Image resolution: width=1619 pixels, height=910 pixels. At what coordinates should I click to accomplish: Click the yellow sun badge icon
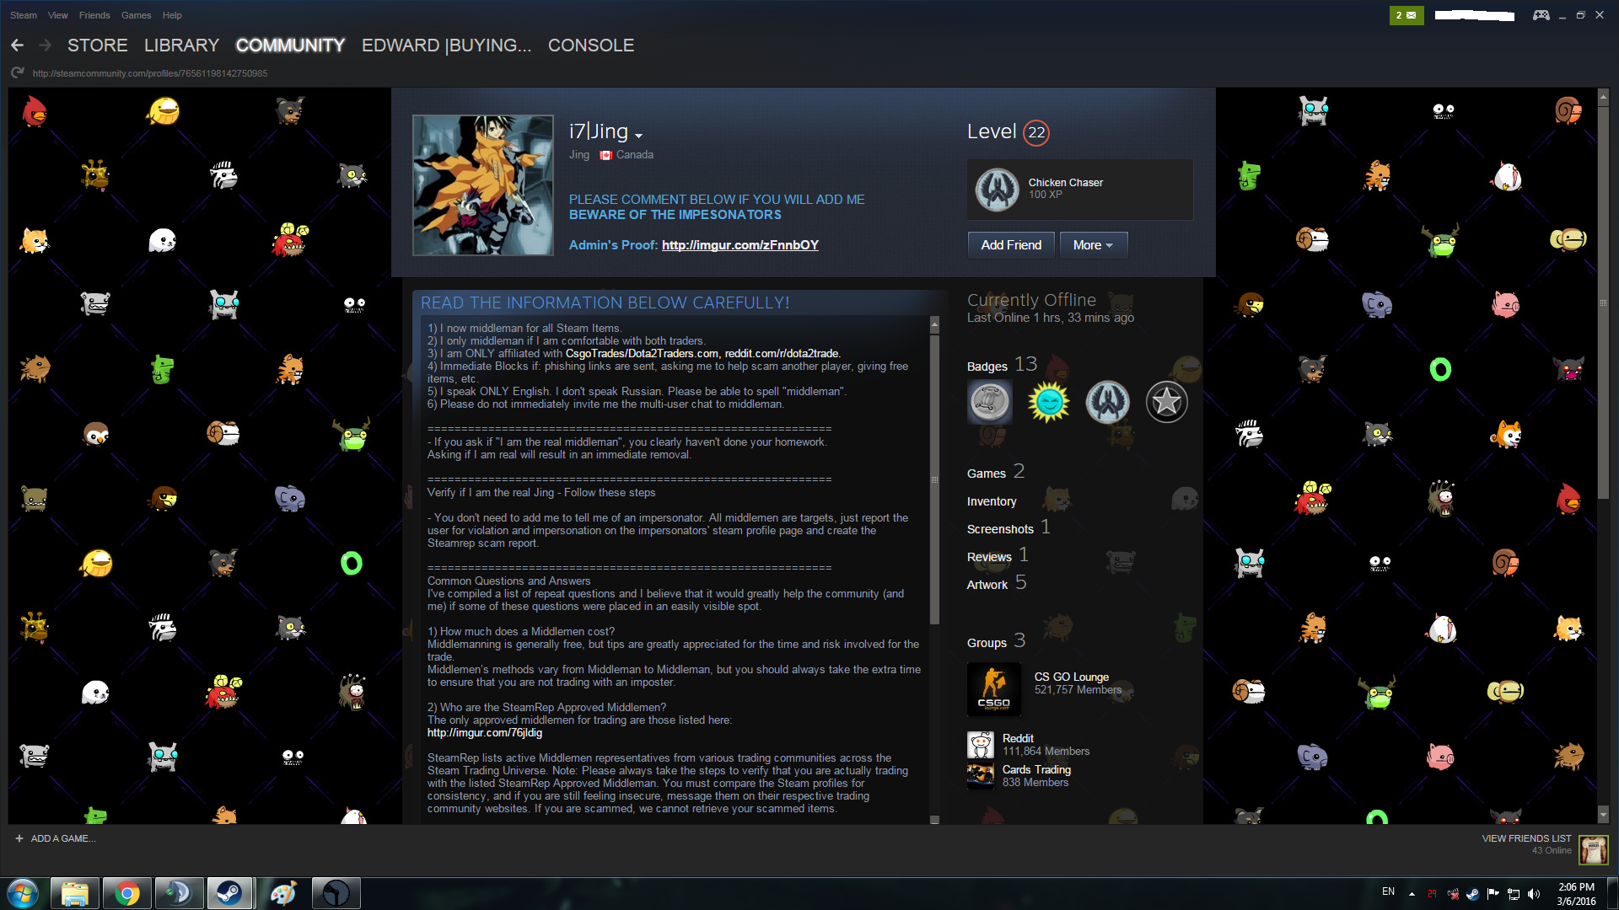point(1048,402)
